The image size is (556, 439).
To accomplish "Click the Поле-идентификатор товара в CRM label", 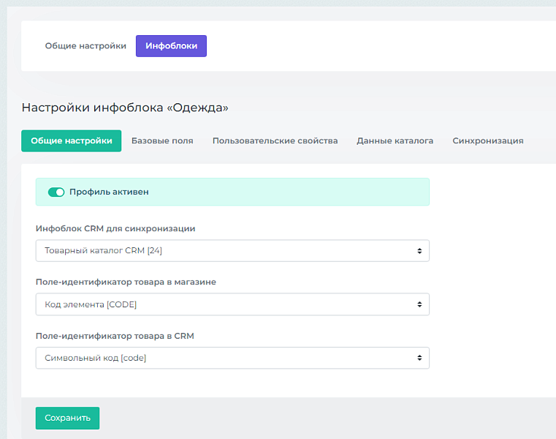I will point(115,337).
